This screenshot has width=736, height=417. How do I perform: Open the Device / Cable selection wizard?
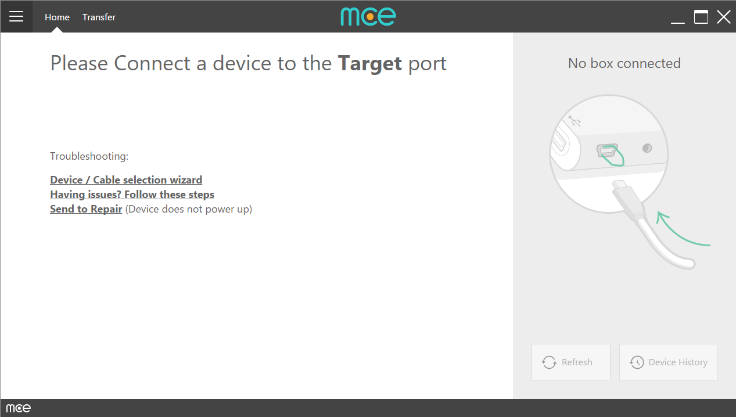coord(125,179)
